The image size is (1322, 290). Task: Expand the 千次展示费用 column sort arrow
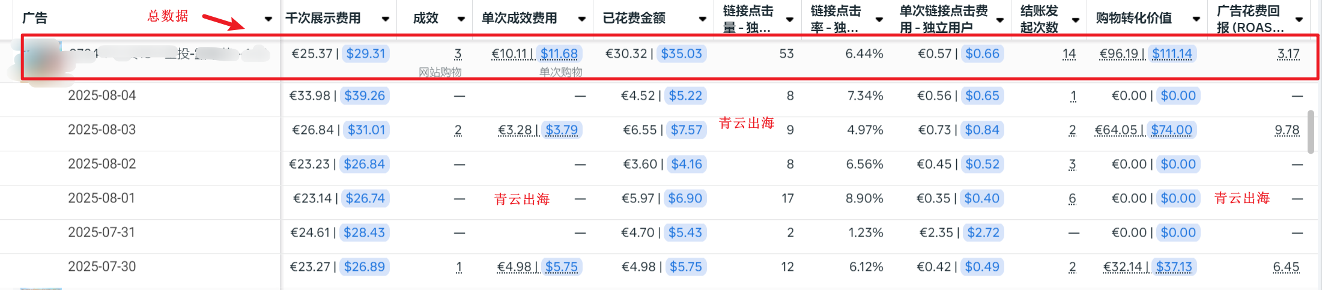[386, 19]
